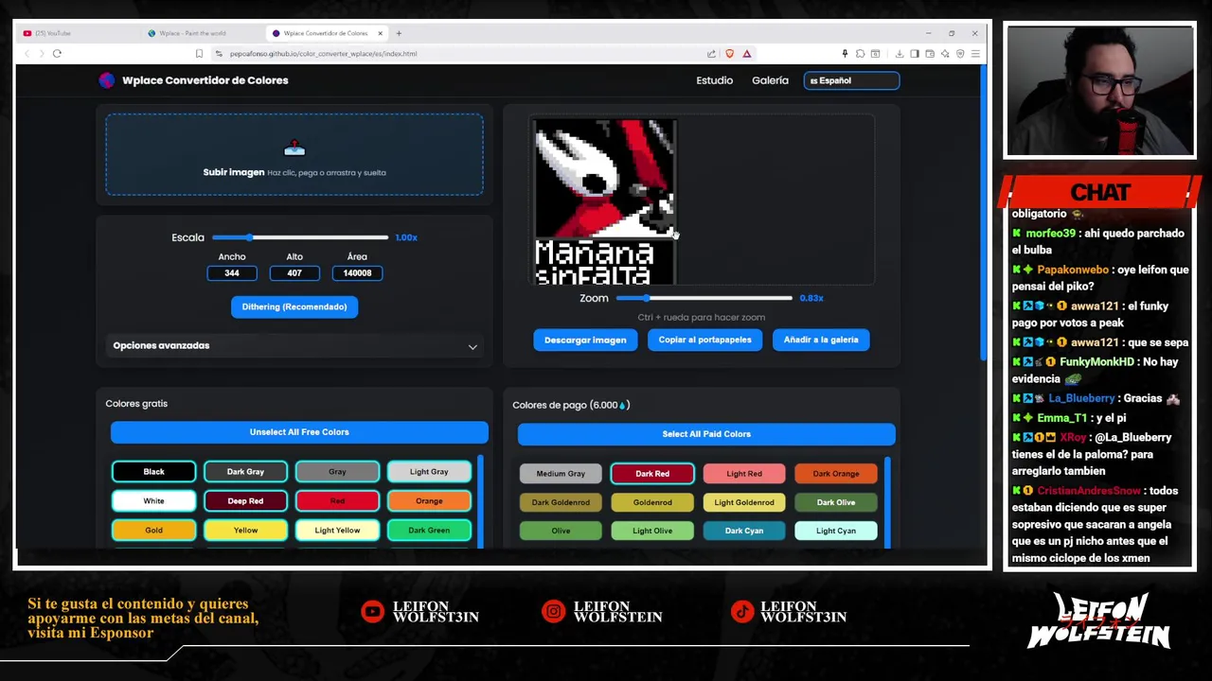The width and height of the screenshot is (1212, 681).
Task: Expand the Opciones avanzadas section
Action: [x=294, y=345]
